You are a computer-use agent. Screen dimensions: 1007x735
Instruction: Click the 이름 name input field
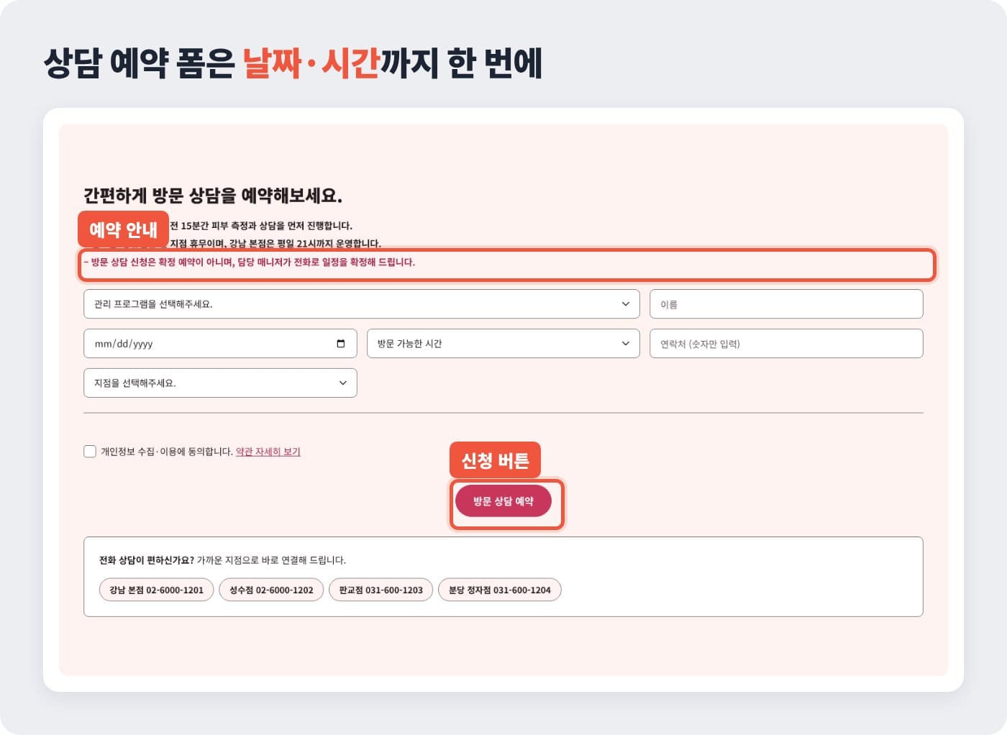[786, 303]
